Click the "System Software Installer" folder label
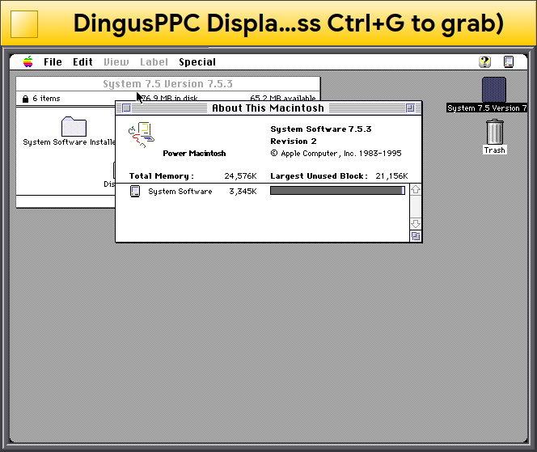 [69, 142]
